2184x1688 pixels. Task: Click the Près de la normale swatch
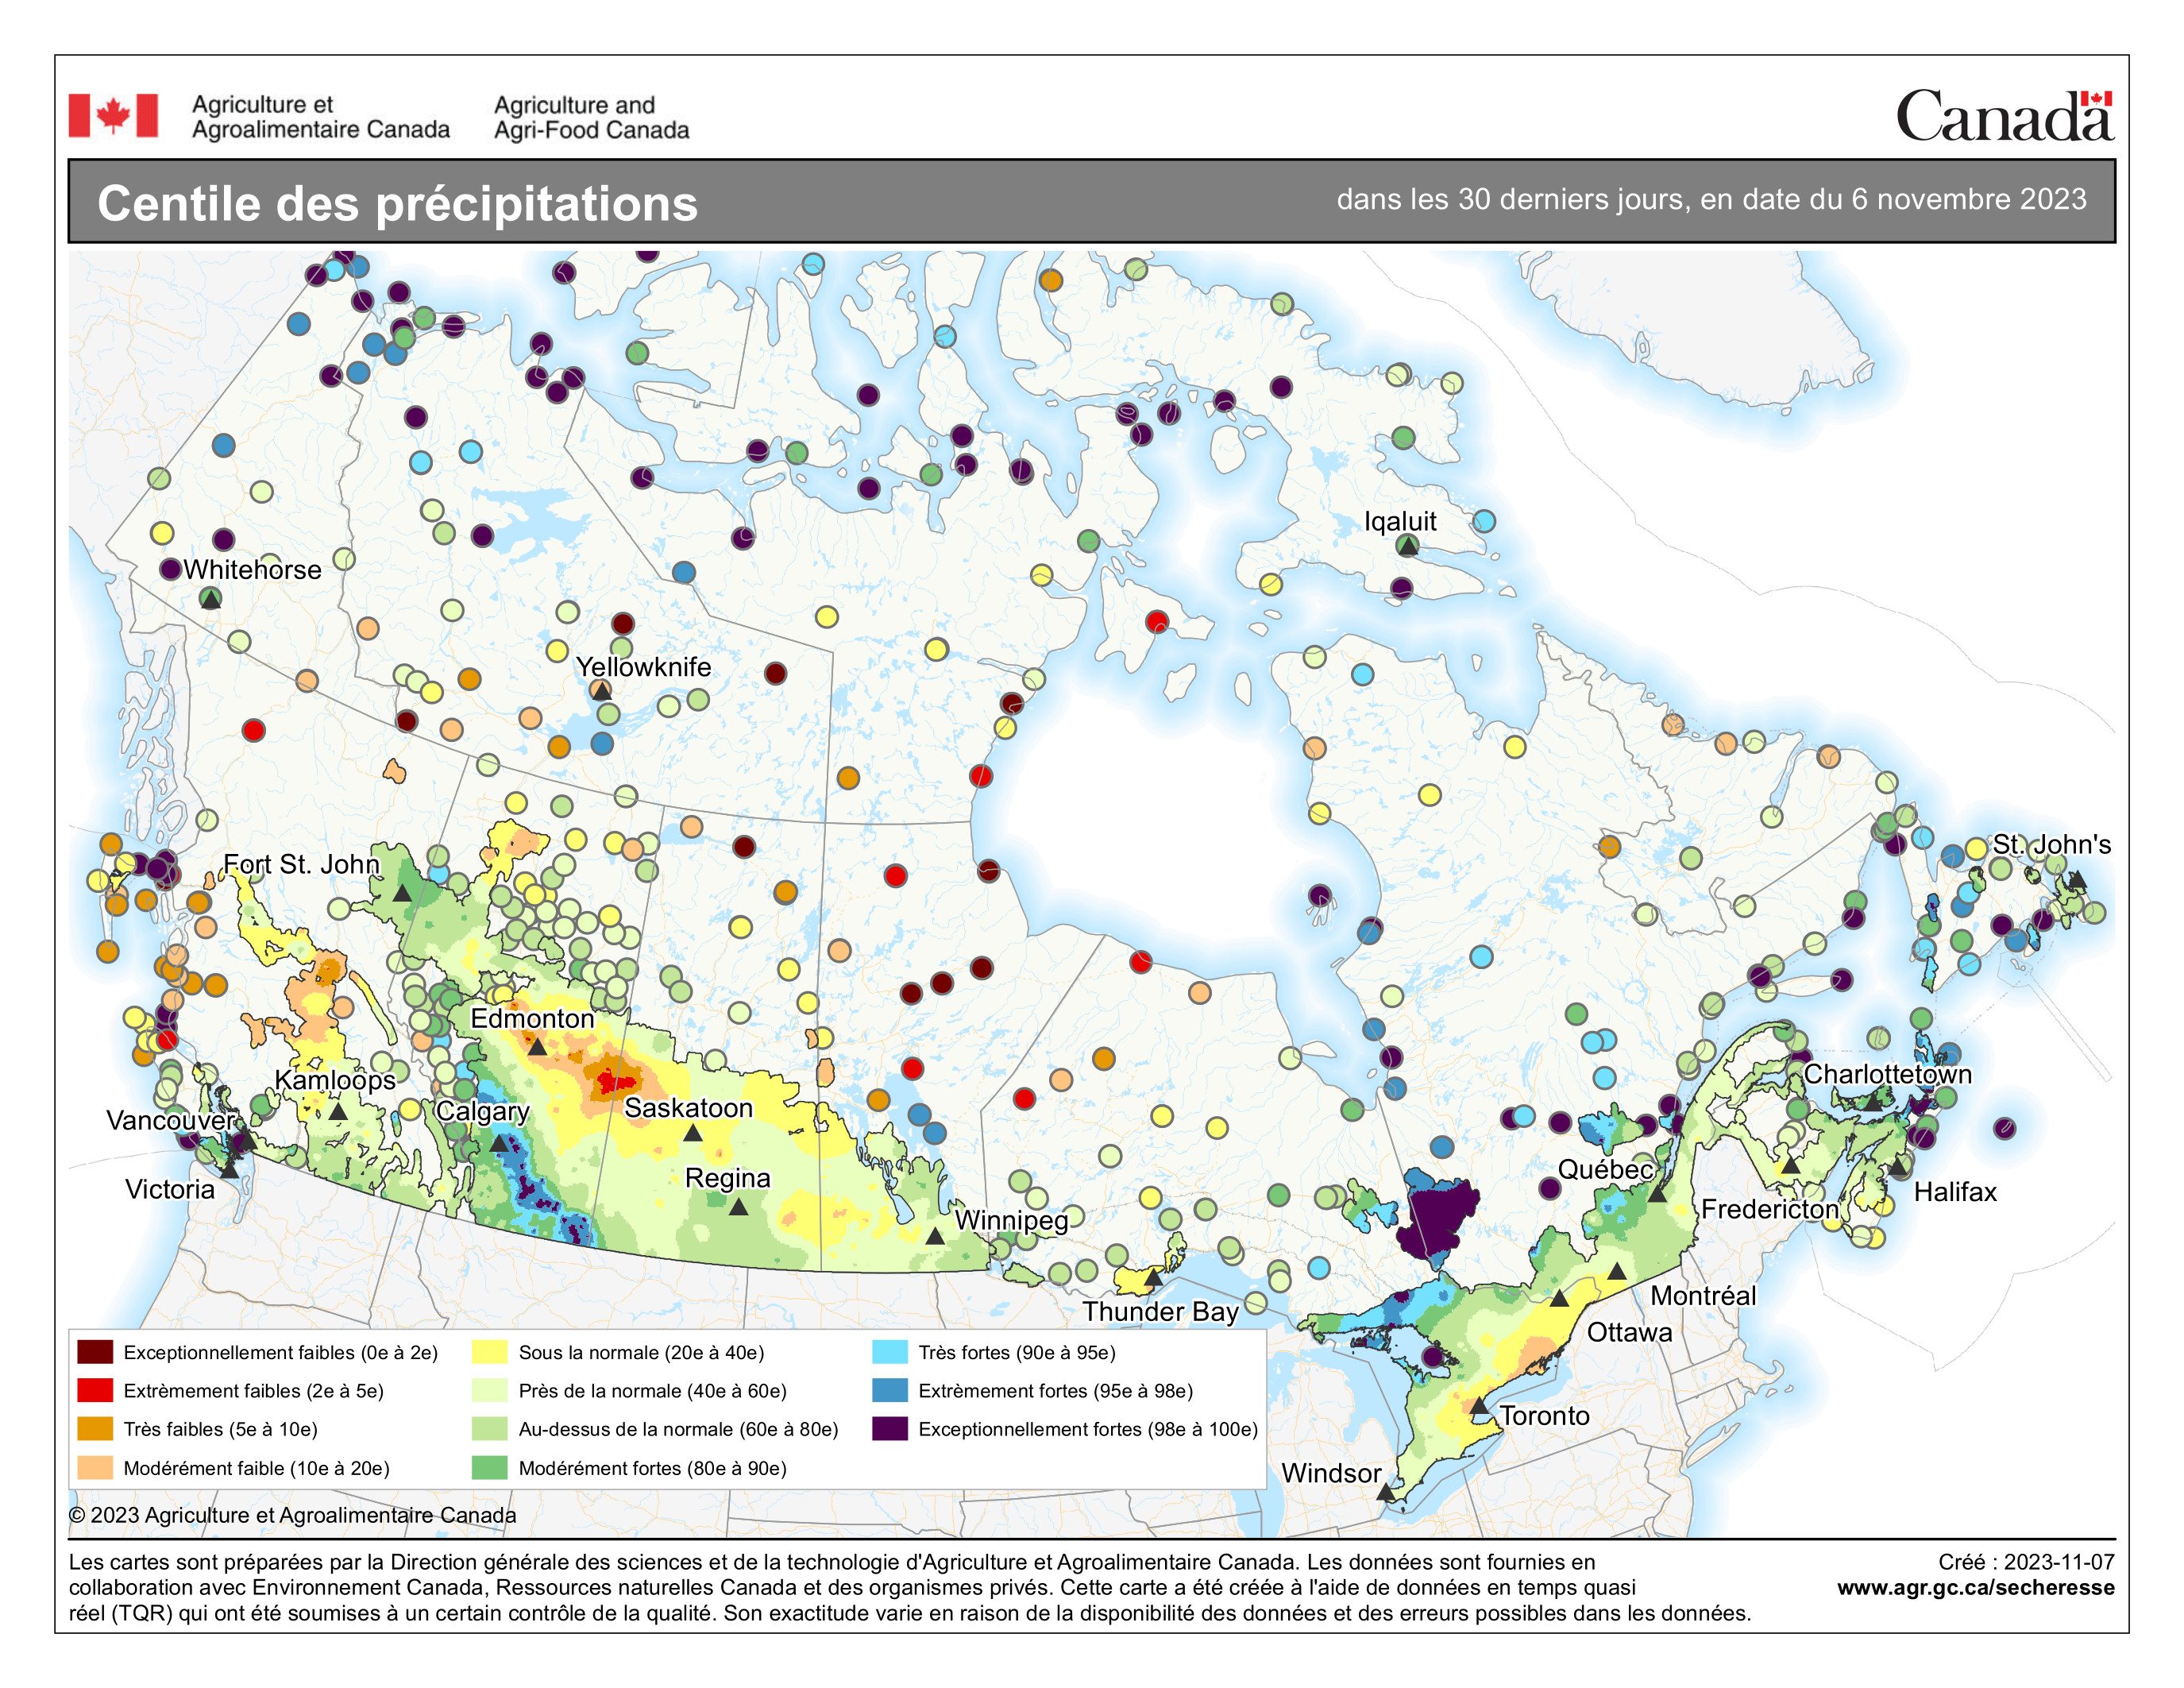(x=490, y=1390)
